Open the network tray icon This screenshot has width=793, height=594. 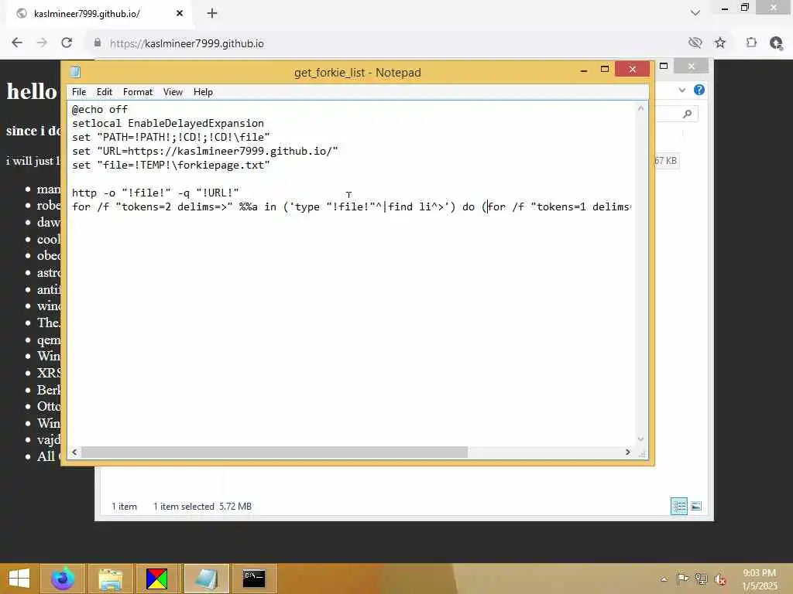click(701, 579)
